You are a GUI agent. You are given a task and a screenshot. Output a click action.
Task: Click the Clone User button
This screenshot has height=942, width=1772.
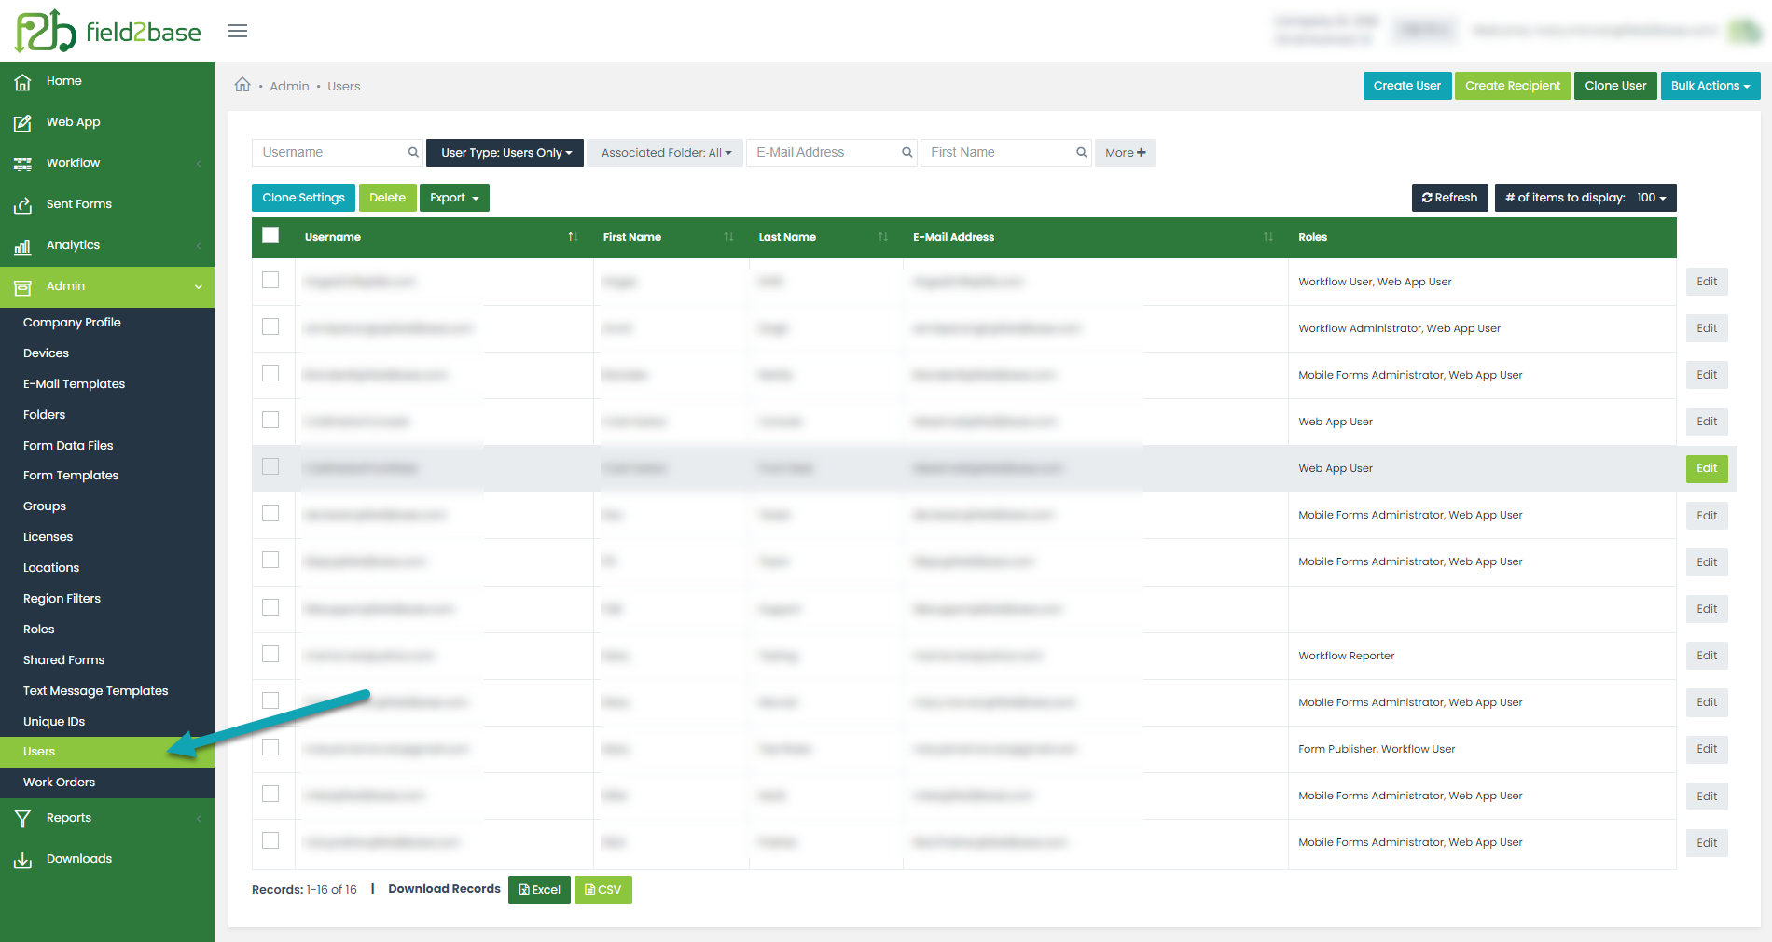(x=1615, y=86)
